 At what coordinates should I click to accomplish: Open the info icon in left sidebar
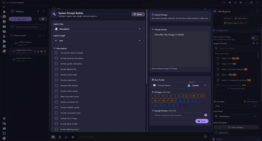(x=4, y=133)
